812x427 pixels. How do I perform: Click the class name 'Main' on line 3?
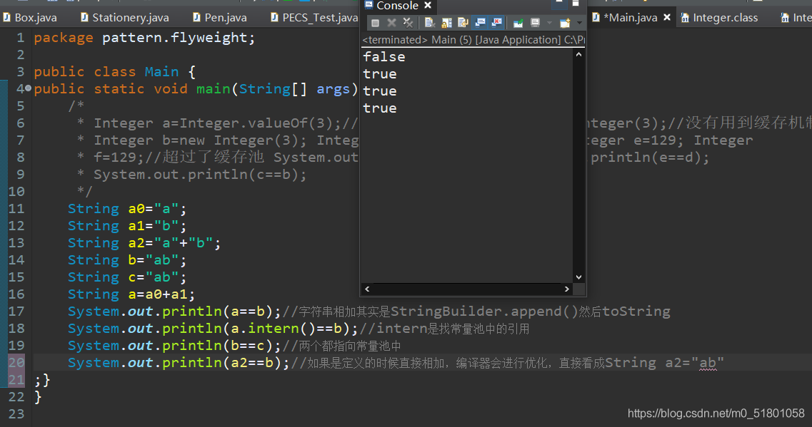point(161,72)
